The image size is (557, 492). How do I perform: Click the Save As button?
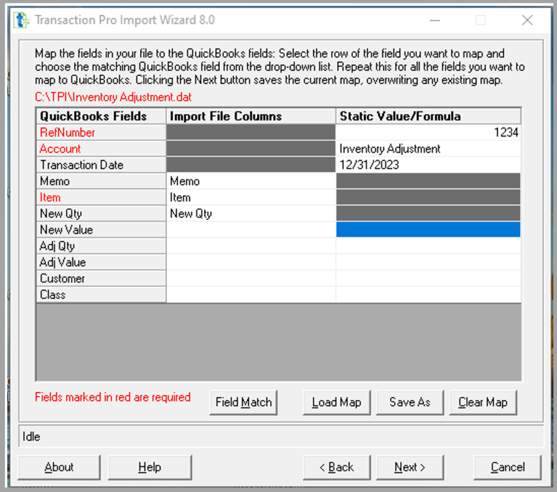410,402
